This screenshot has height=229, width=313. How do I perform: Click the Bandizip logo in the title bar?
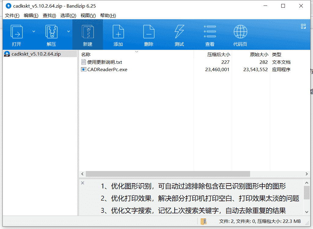click(8, 6)
